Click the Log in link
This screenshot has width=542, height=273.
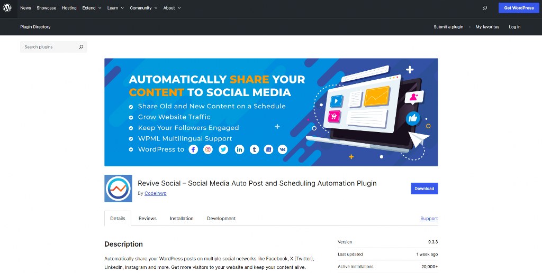(514, 27)
